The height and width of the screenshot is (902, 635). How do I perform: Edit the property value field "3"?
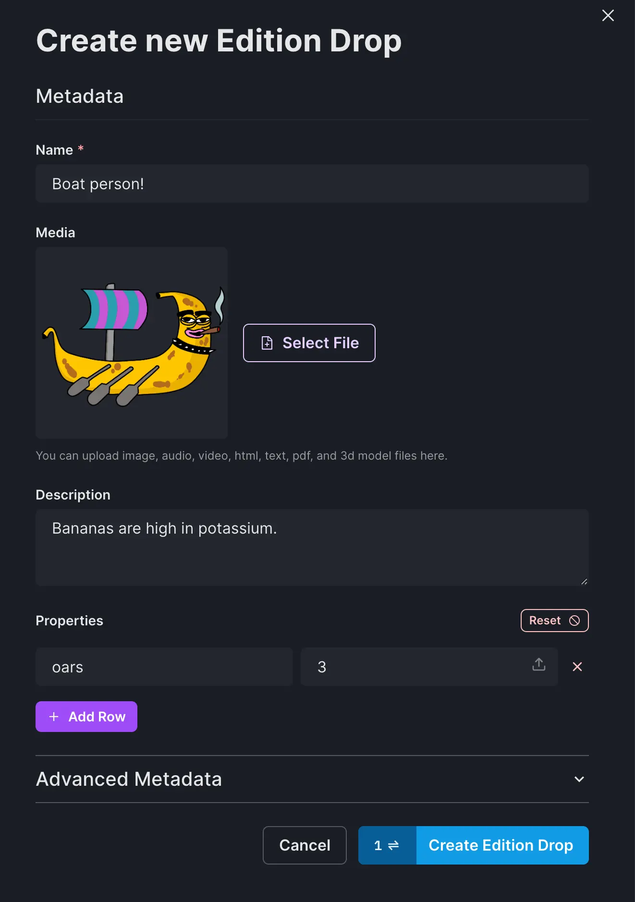pyautogui.click(x=418, y=667)
